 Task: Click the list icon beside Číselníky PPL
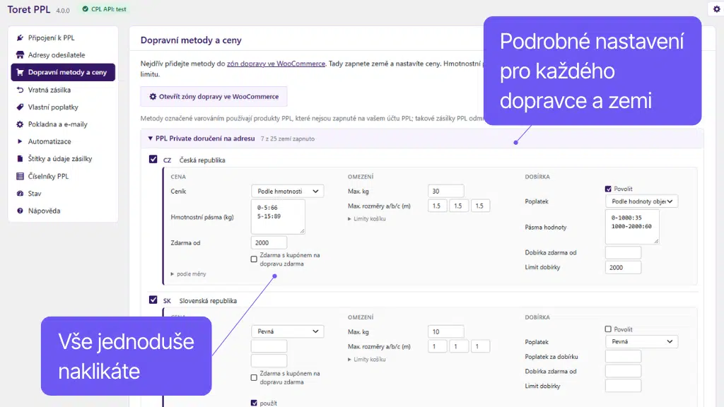(x=20, y=176)
